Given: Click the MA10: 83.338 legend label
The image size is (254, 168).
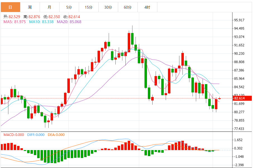Looking at the screenshot, I should click(41, 22).
